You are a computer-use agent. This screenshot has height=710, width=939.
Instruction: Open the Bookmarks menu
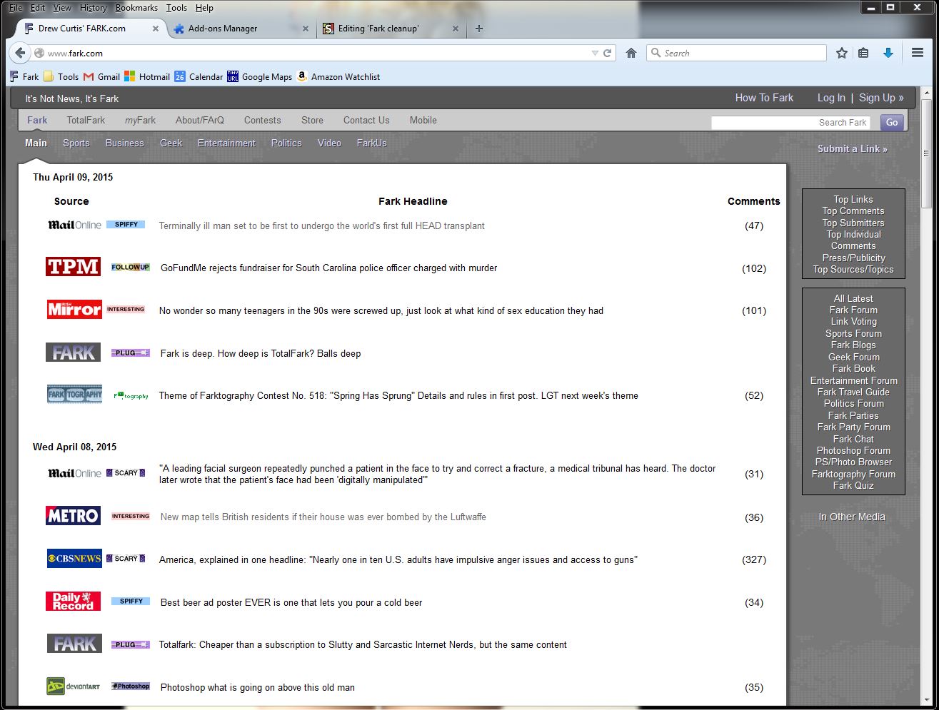pyautogui.click(x=136, y=8)
